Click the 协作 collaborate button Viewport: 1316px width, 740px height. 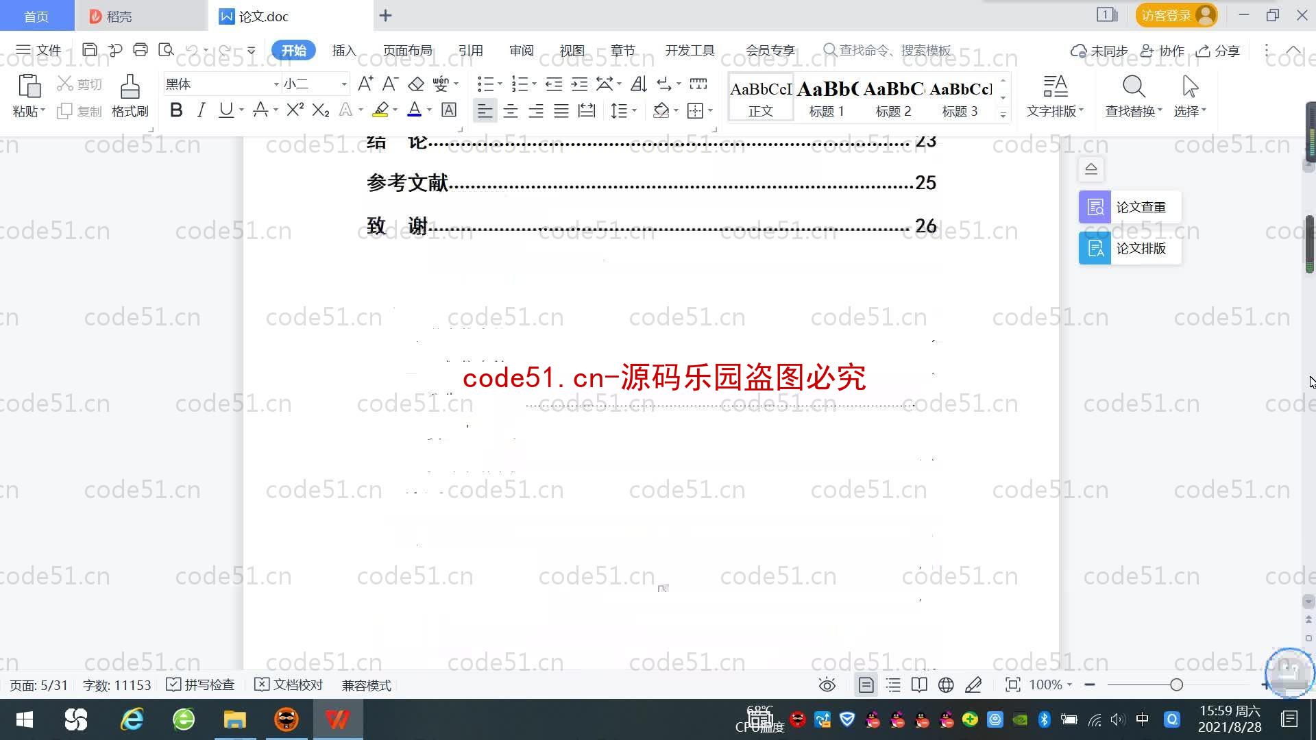[x=1162, y=50]
